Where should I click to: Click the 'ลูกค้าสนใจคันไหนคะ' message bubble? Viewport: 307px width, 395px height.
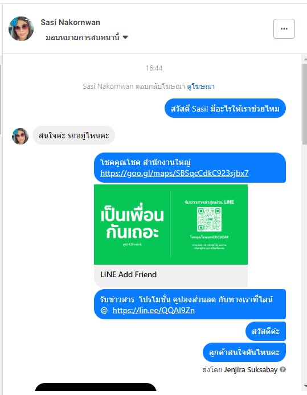(244, 352)
